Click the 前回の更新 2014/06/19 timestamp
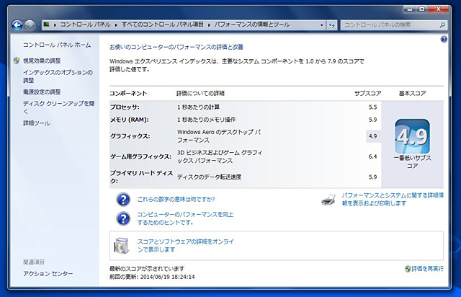 point(152,277)
